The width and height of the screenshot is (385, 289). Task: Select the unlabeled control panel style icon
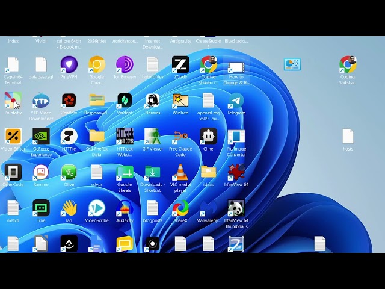point(292,64)
